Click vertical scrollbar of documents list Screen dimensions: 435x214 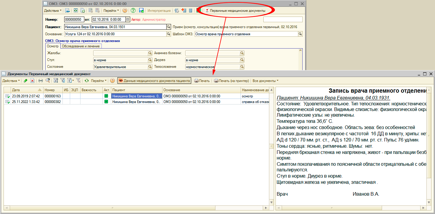[271, 146]
